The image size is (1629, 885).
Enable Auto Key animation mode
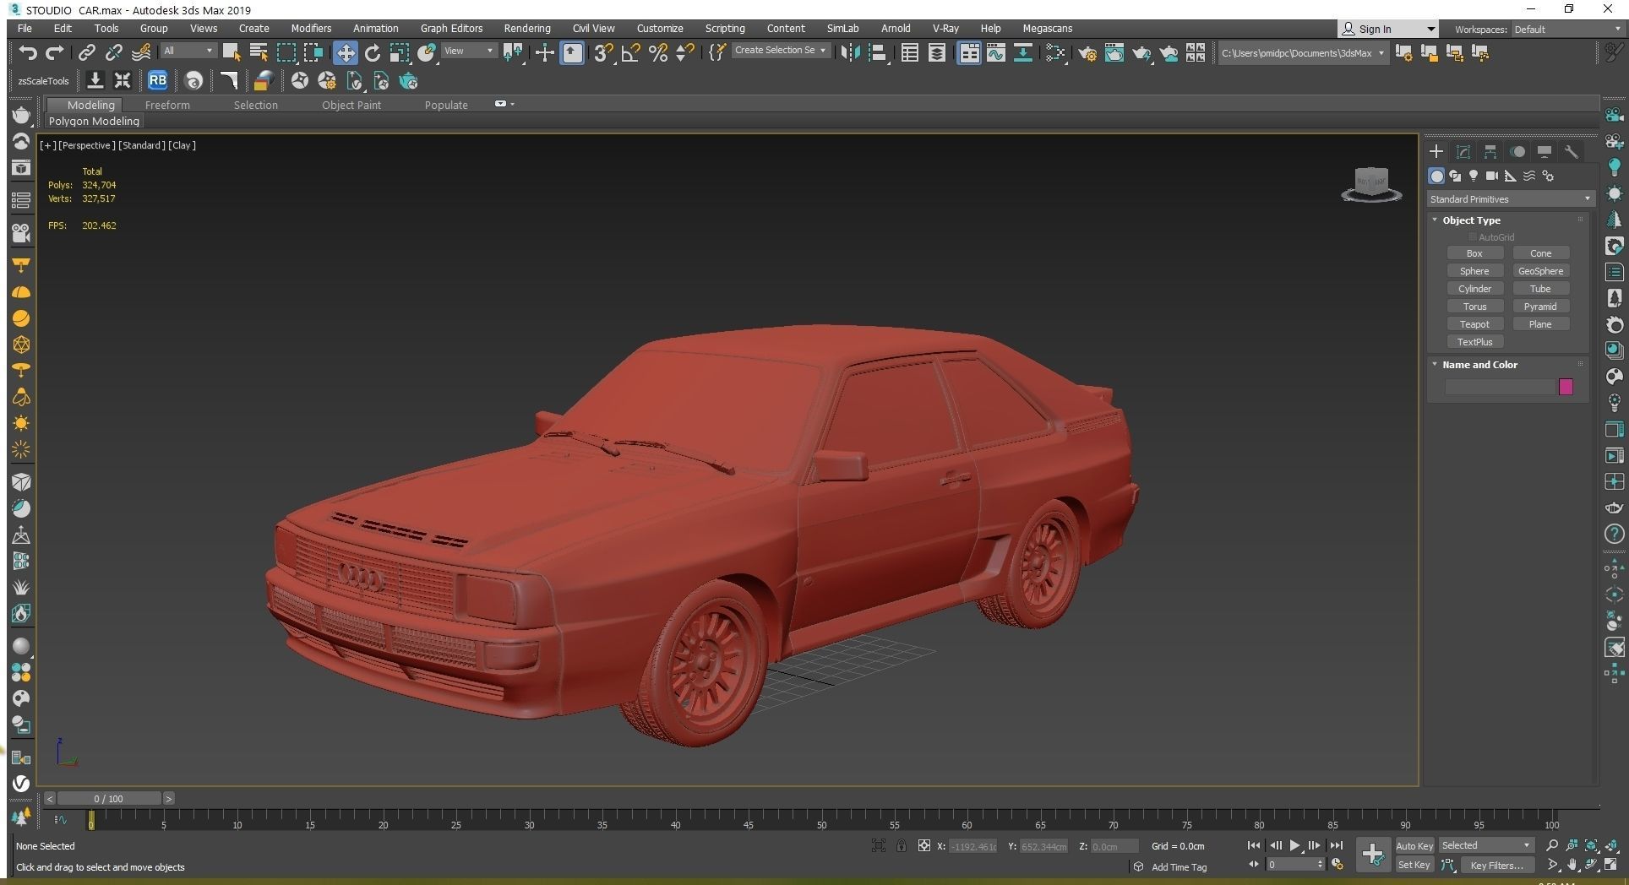[x=1414, y=846]
